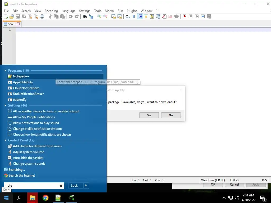Image resolution: width=271 pixels, height=203 pixels.
Task: Click Run Macro Multiple Times icon
Action: point(203,16)
